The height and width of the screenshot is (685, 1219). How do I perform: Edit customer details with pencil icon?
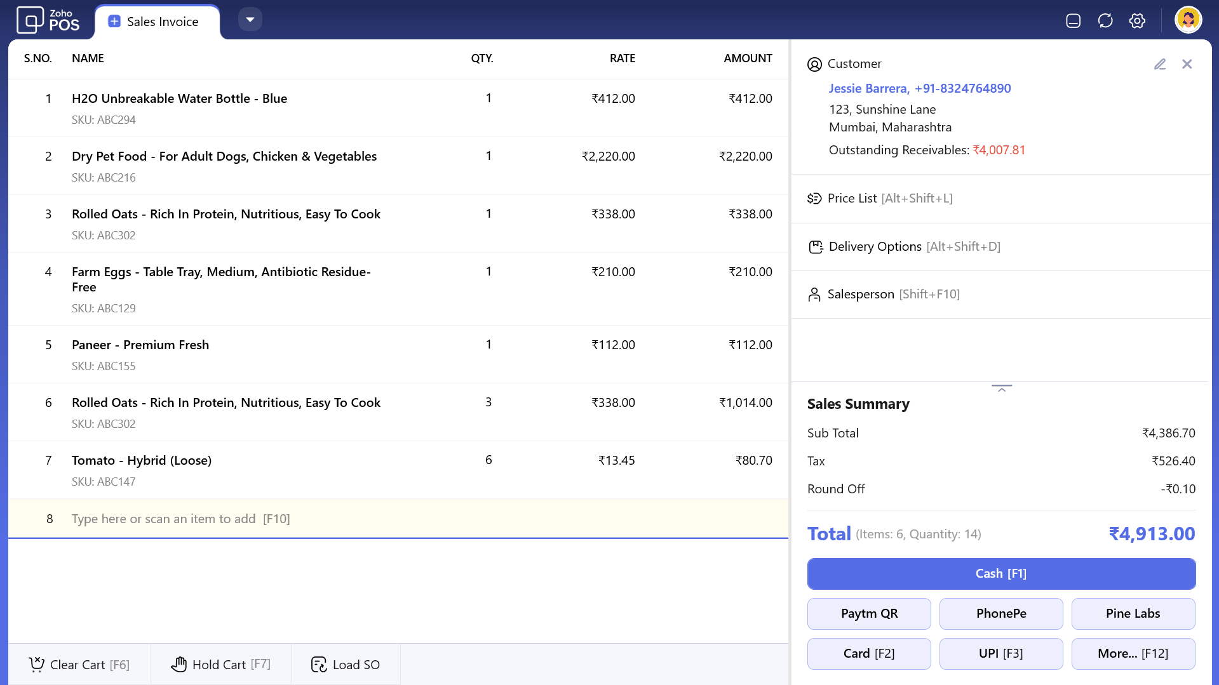[x=1160, y=64]
